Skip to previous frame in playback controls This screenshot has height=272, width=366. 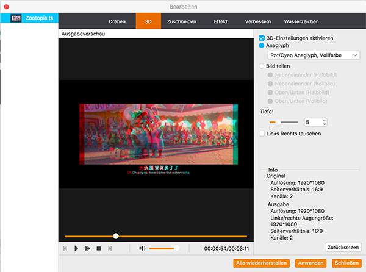pyautogui.click(x=65, y=248)
